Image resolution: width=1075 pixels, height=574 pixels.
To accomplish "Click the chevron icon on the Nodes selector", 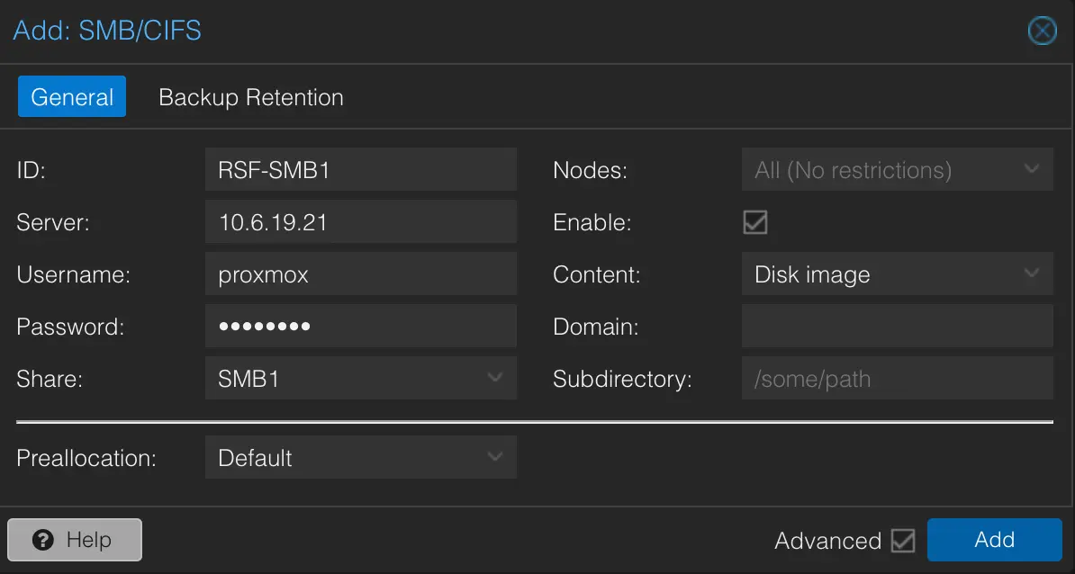I will 1032,169.
